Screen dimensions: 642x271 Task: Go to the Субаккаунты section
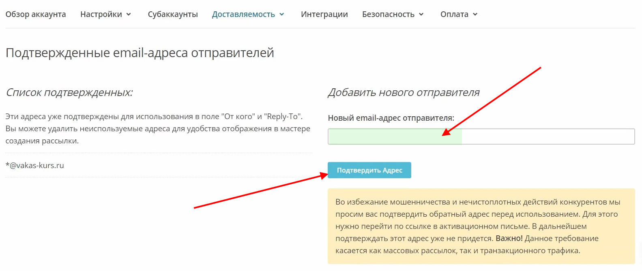[x=173, y=14]
